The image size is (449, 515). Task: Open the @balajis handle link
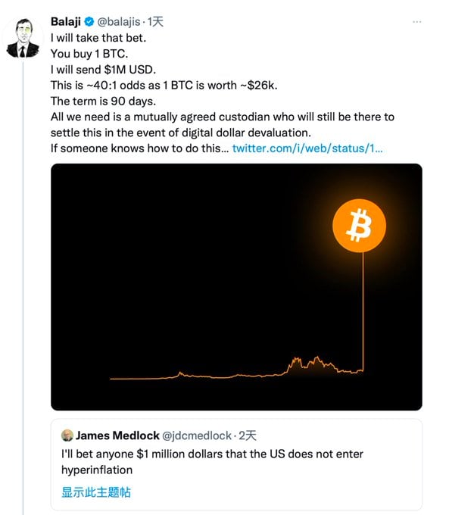(119, 22)
